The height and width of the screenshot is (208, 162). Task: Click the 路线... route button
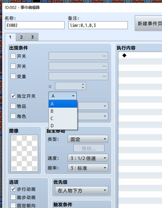point(89,148)
